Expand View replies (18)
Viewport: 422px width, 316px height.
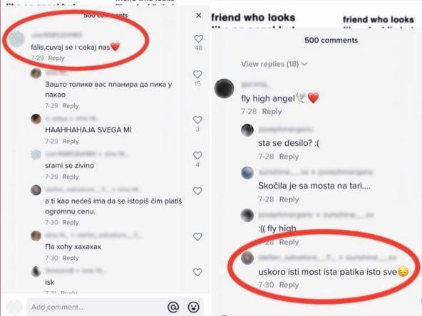pyautogui.click(x=274, y=64)
